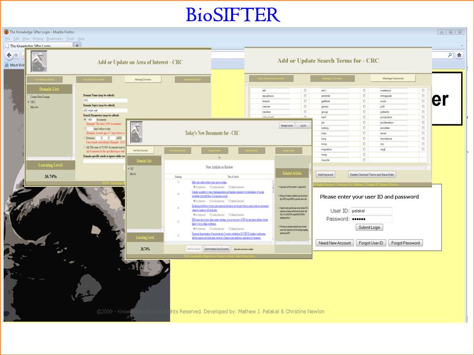Click Submit Feedback/Save Documents button
Viewport: 474px width, 355px height.
point(216,249)
